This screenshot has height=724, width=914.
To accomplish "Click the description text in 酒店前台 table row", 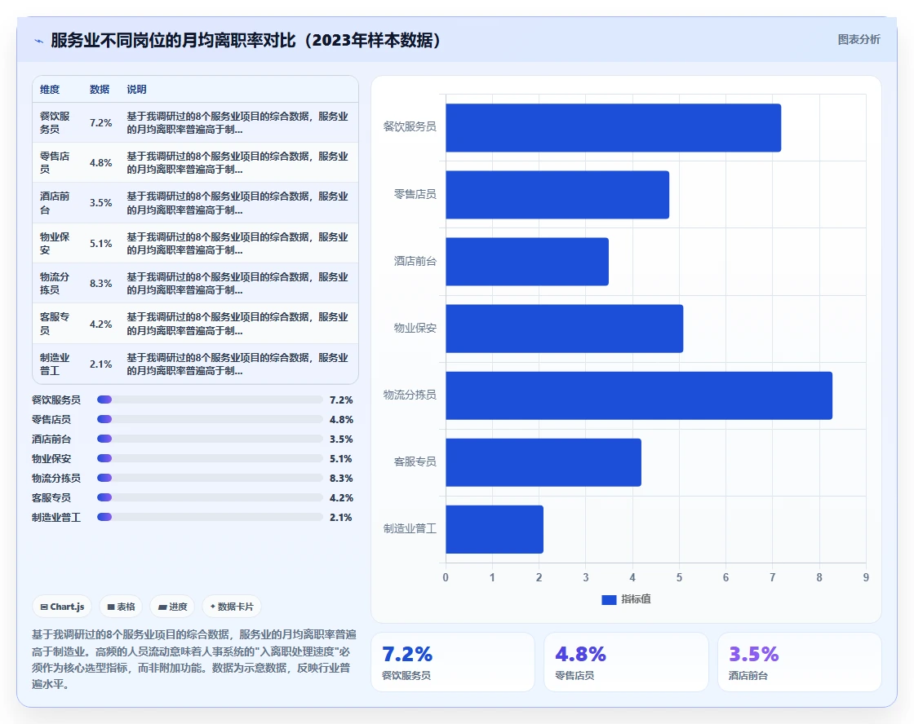I will 237,203.
